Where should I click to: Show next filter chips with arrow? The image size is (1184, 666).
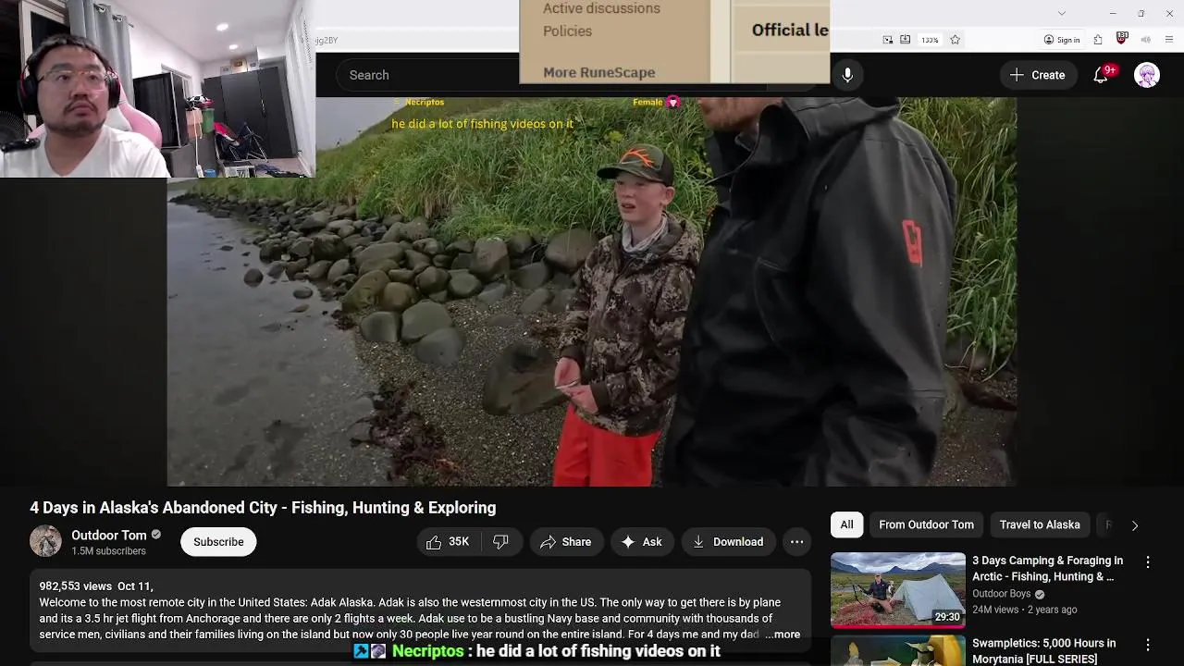(x=1135, y=525)
